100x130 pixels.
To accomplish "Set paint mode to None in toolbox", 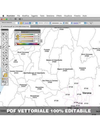I will click(7, 79).
